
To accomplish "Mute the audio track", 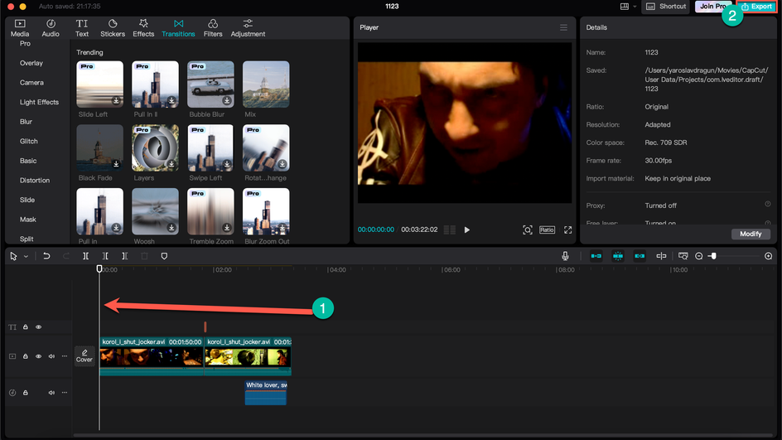I will point(51,393).
